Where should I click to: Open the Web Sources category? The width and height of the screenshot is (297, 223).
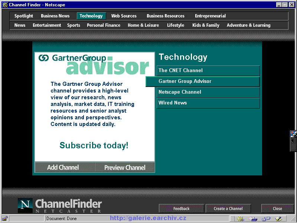point(124,16)
